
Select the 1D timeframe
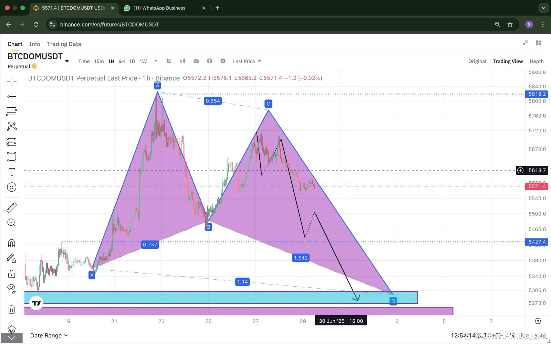[x=132, y=61]
